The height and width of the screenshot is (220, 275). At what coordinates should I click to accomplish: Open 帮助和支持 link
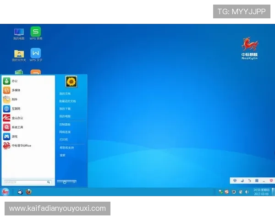coord(66,148)
